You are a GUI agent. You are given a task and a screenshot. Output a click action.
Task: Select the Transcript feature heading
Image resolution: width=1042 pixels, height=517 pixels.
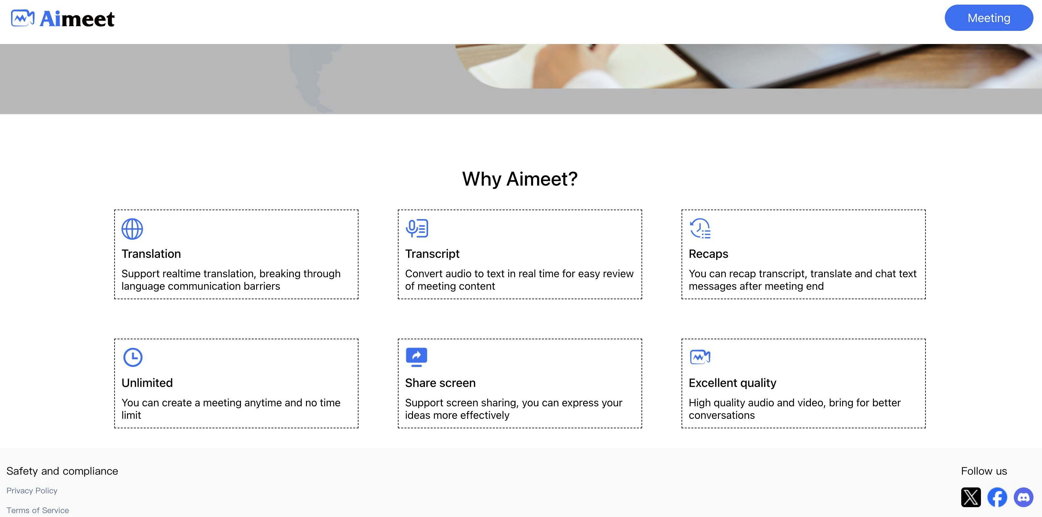432,254
